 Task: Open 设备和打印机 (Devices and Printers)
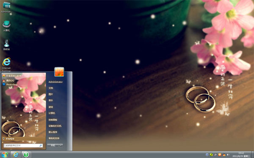[55, 126]
